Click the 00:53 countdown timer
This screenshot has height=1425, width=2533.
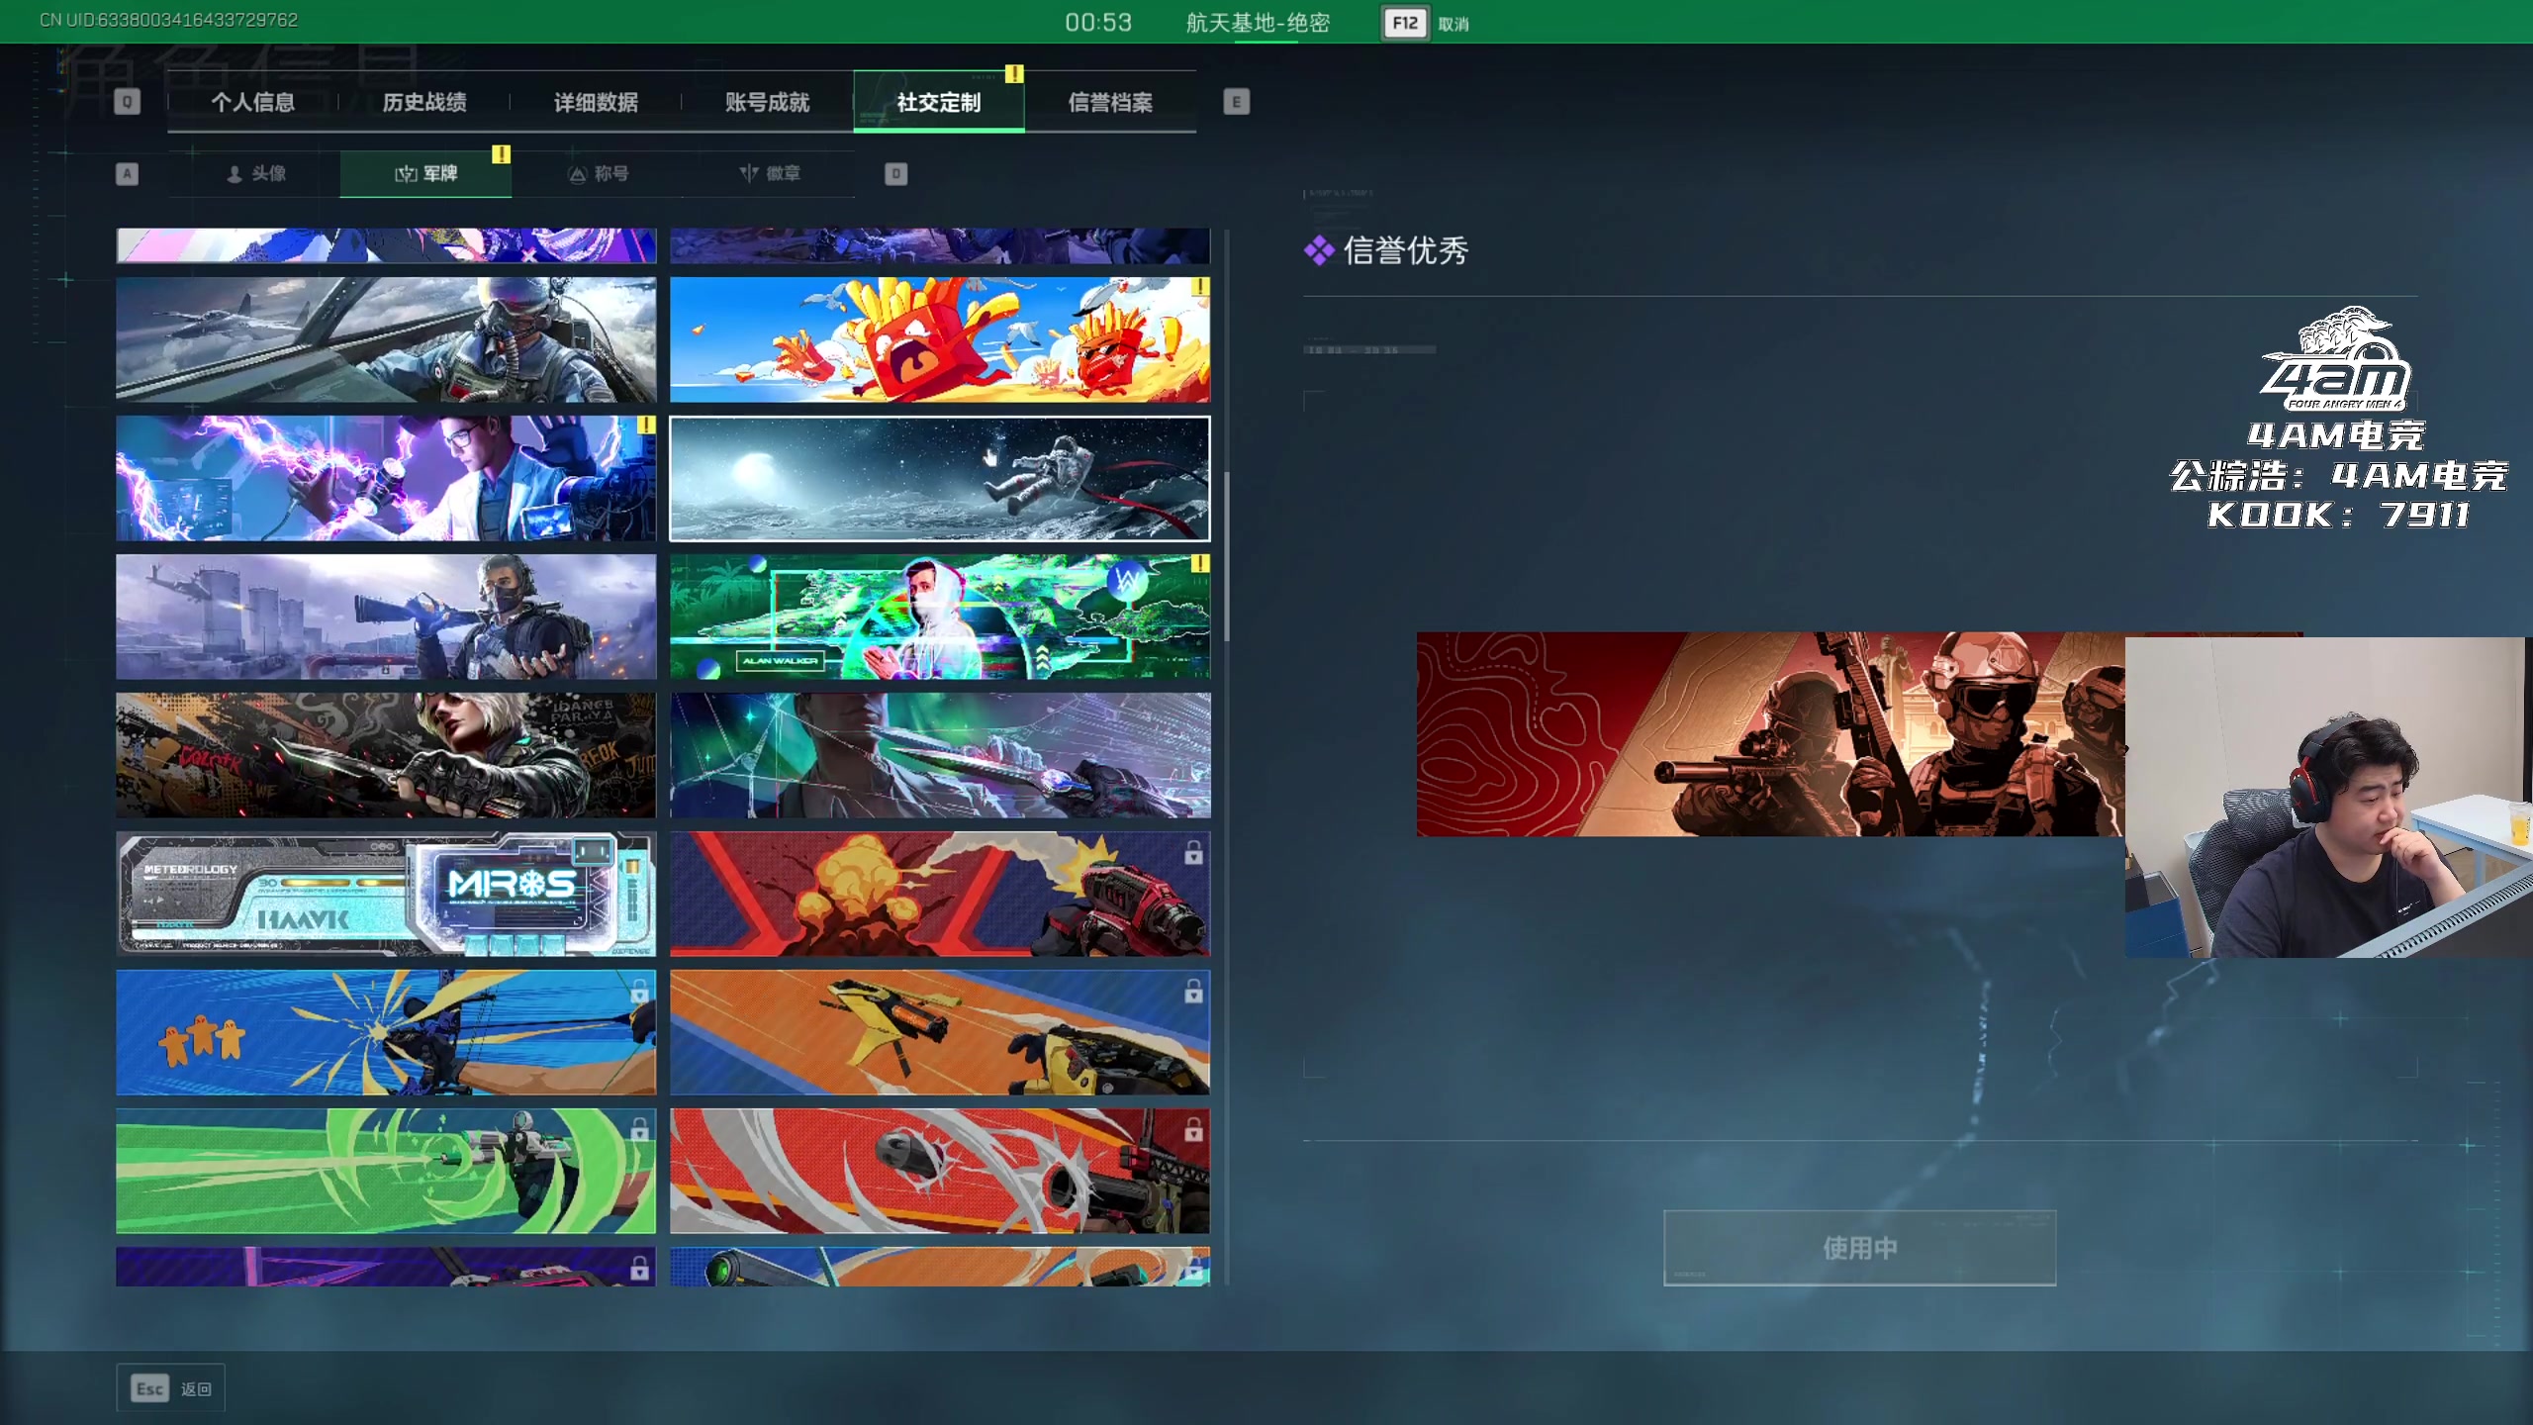1098,23
